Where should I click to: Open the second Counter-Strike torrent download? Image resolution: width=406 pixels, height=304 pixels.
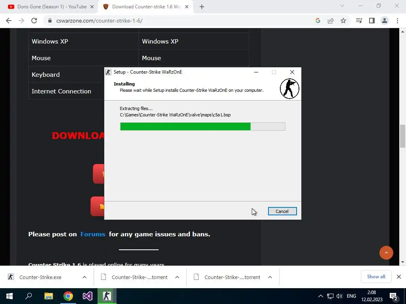tap(232, 277)
